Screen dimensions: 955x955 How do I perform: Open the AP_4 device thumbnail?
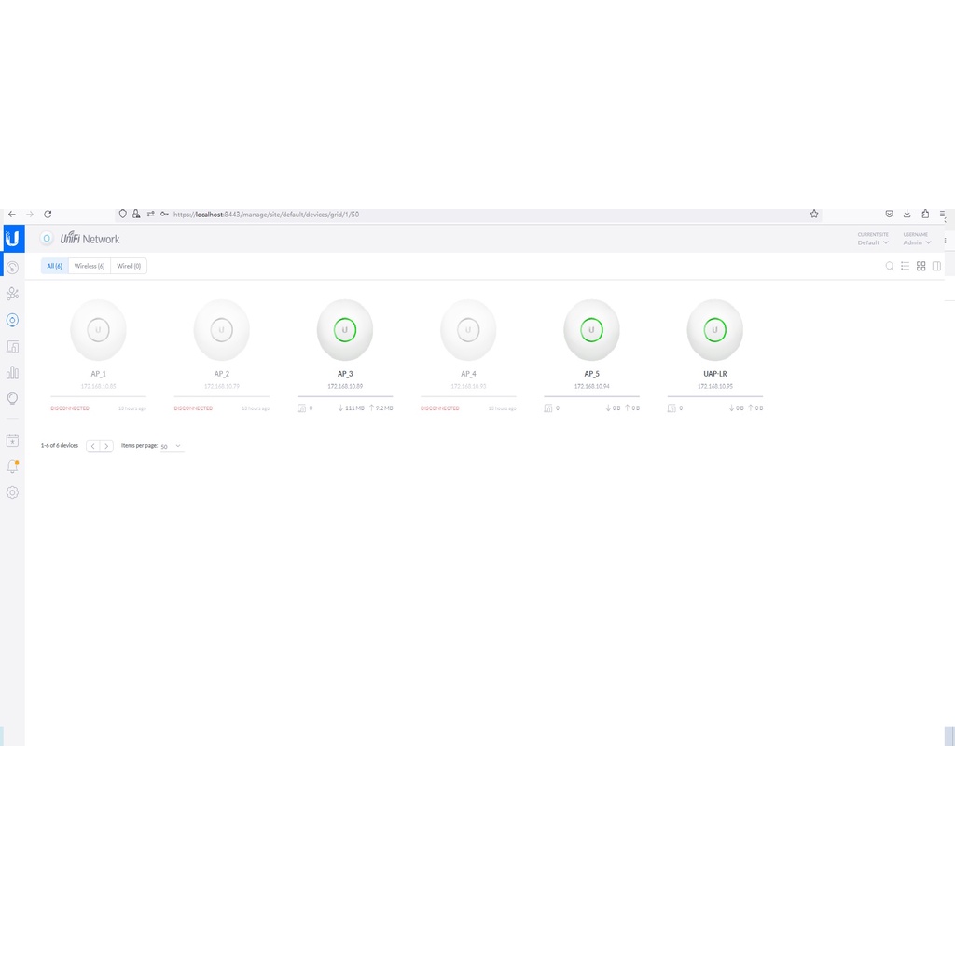tap(468, 330)
